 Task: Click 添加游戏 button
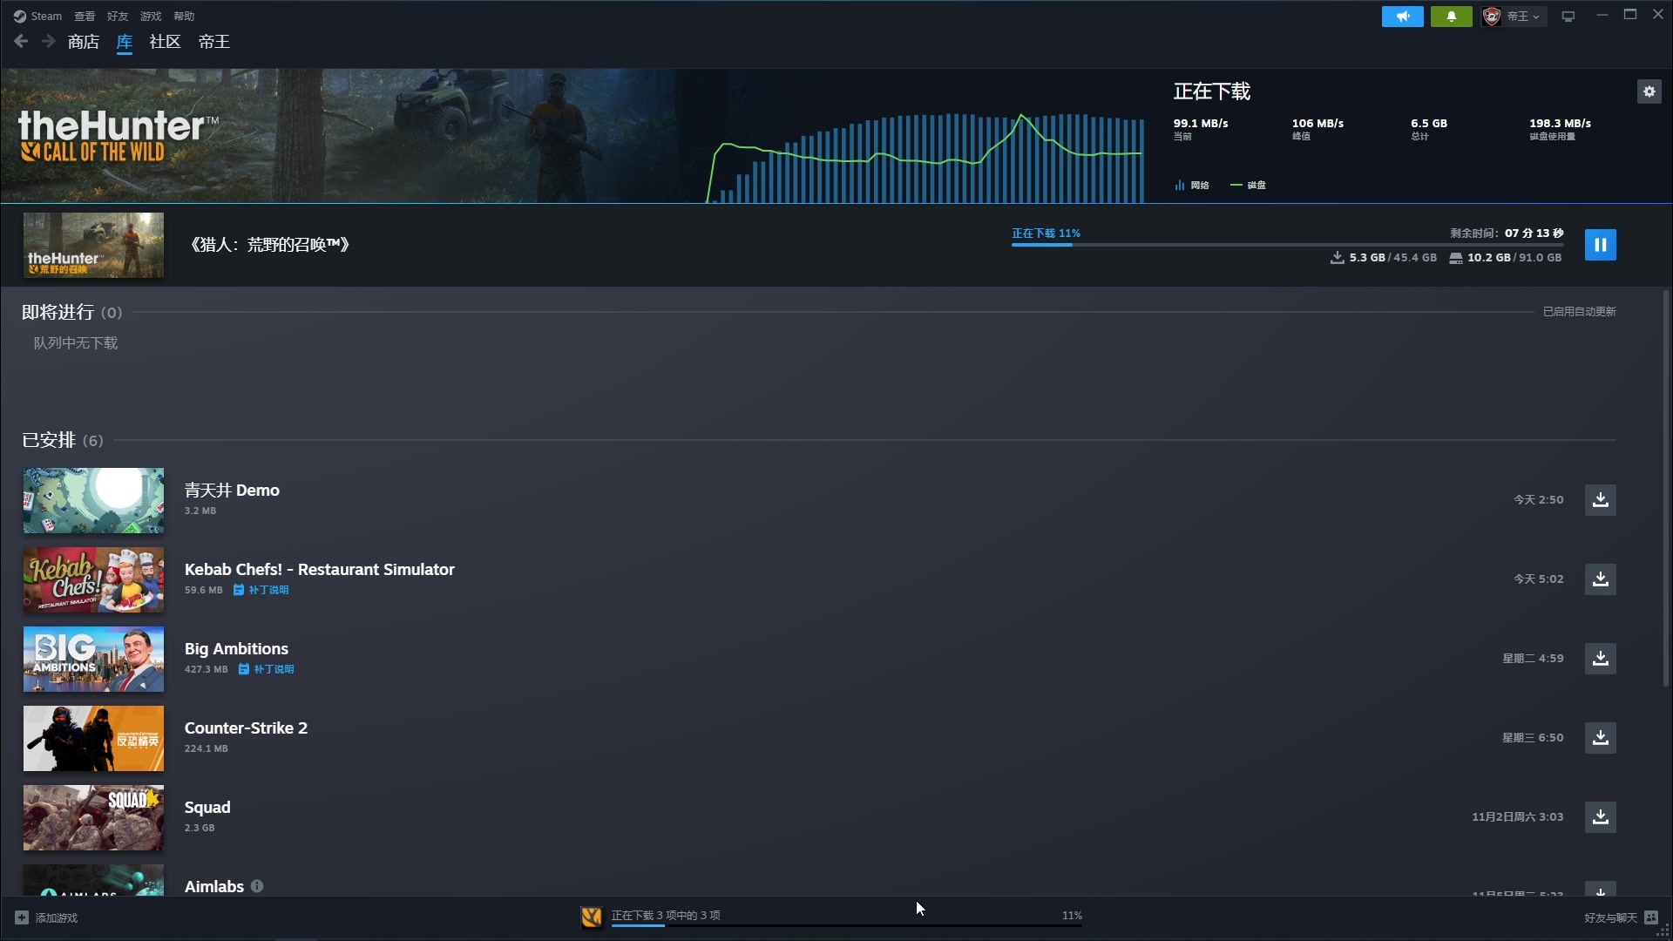(x=46, y=917)
